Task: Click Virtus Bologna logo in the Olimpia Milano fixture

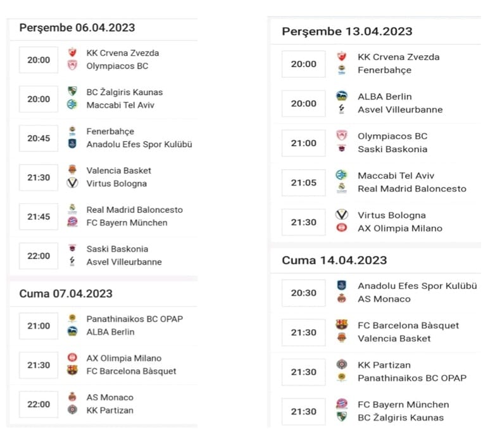Action: coord(342,215)
